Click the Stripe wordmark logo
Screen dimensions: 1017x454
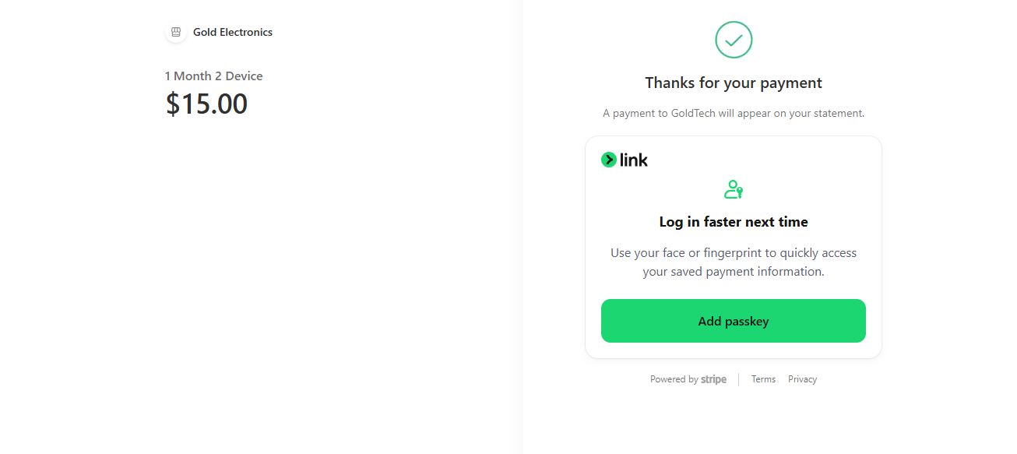[713, 380]
